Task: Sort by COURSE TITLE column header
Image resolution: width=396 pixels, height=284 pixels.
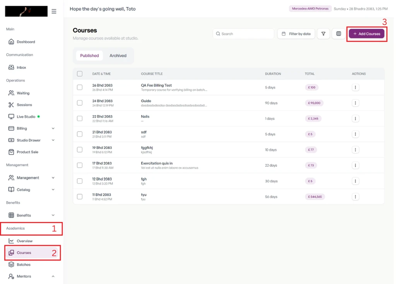Action: point(152,74)
